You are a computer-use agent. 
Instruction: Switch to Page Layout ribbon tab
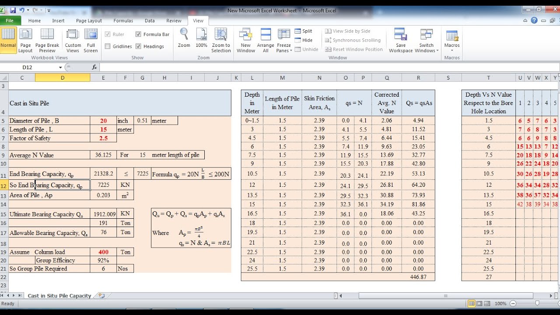tap(89, 21)
